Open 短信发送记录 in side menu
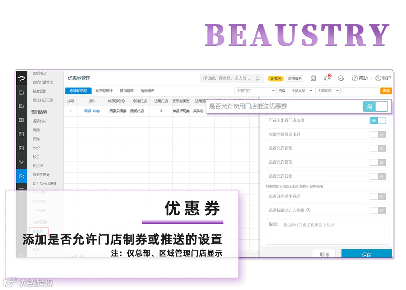The height and width of the screenshot is (290, 406). click(x=43, y=100)
